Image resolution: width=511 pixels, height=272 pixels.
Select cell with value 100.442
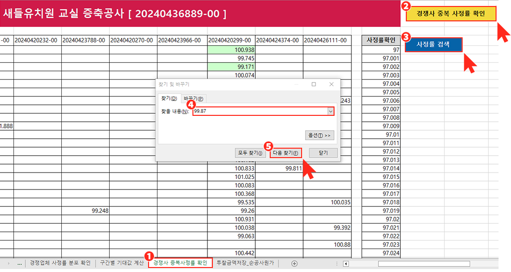click(x=231, y=253)
